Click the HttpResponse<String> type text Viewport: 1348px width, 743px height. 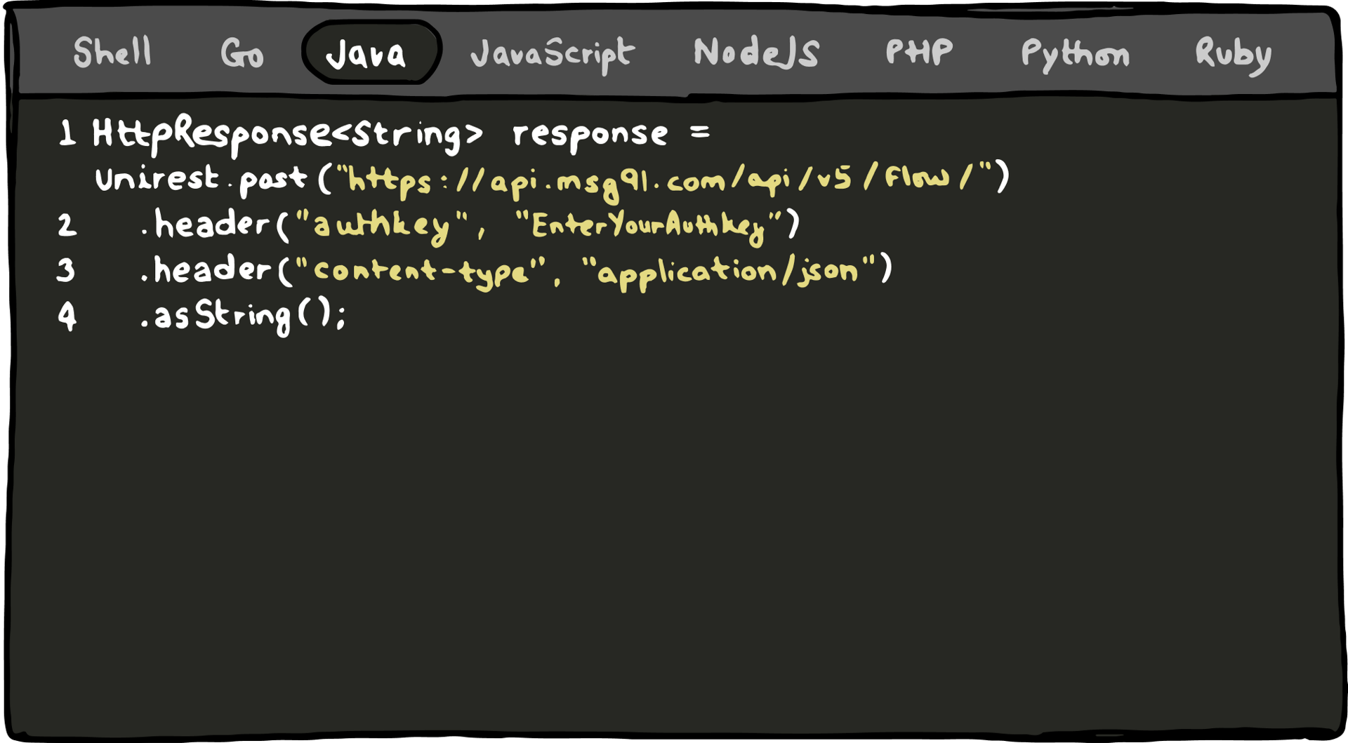(x=288, y=133)
